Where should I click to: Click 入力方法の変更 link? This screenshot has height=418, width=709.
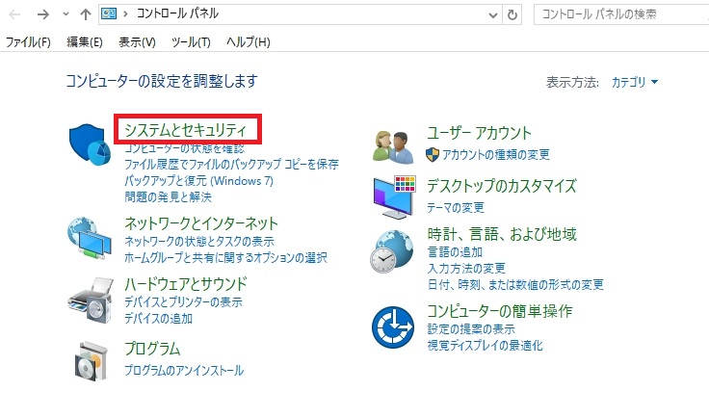click(x=466, y=269)
